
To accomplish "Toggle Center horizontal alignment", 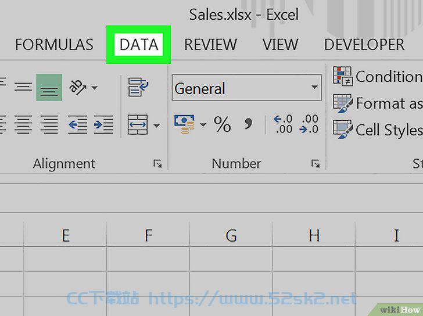I will [x=23, y=124].
